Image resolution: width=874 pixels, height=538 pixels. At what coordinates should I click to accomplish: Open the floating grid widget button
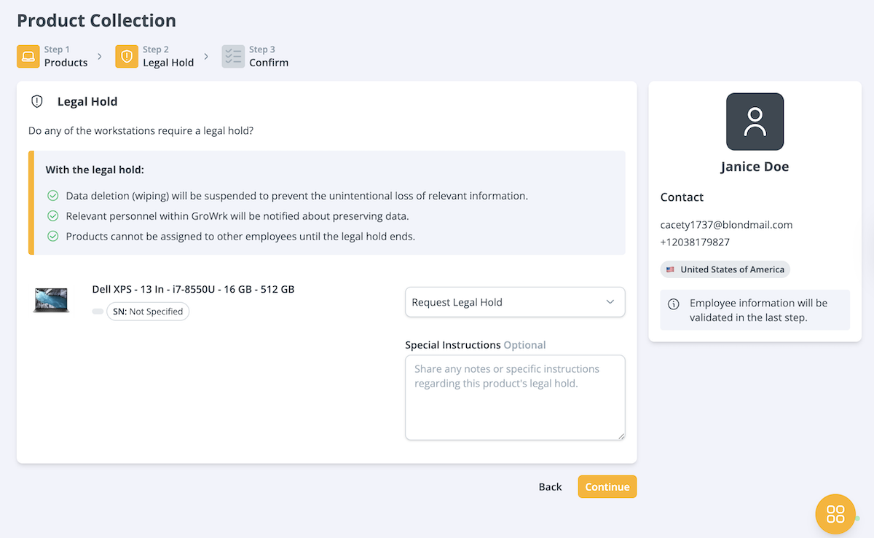coord(835,514)
